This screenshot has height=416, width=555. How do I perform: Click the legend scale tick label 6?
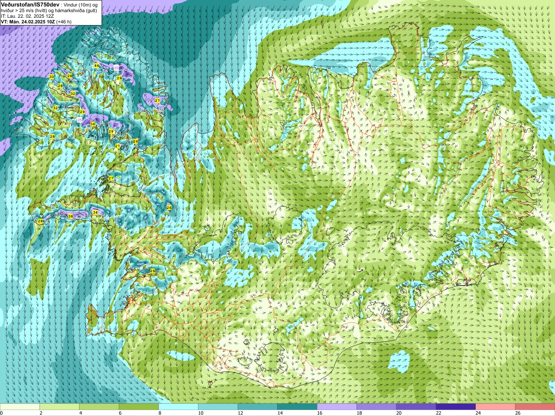coord(120,413)
